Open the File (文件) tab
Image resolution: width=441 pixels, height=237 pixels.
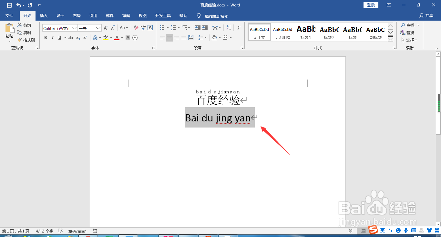9,15
